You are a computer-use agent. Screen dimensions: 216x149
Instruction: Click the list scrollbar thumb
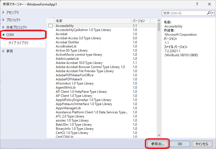click(x=159, y=27)
